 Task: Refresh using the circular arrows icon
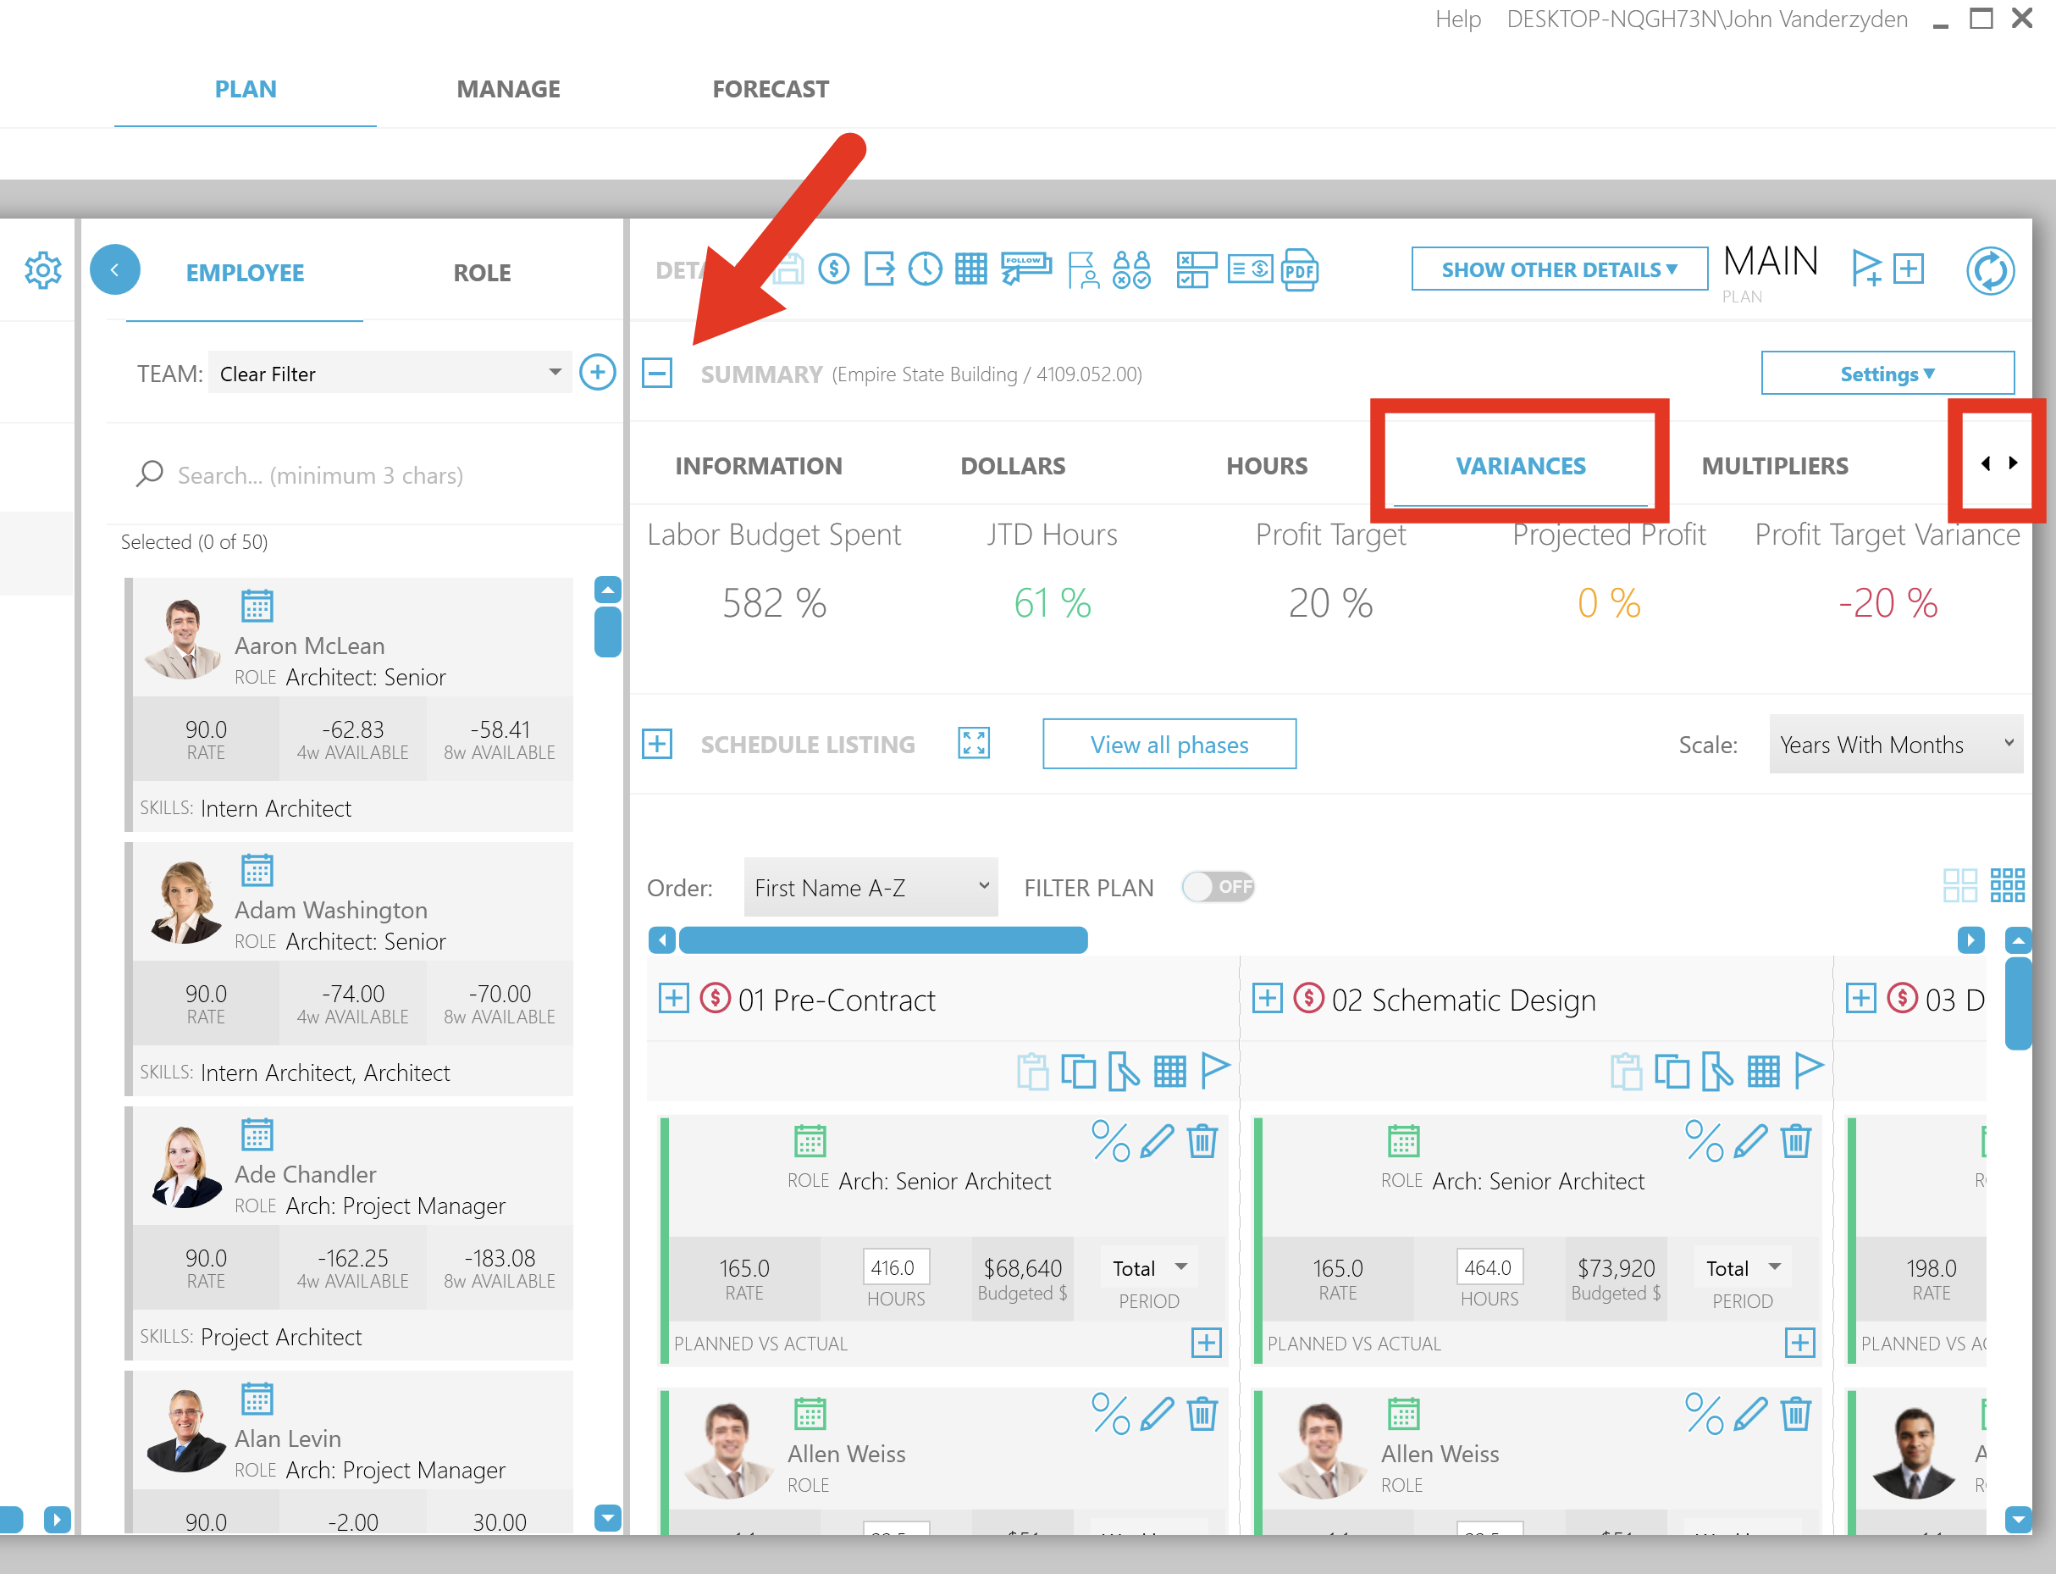click(x=1989, y=272)
